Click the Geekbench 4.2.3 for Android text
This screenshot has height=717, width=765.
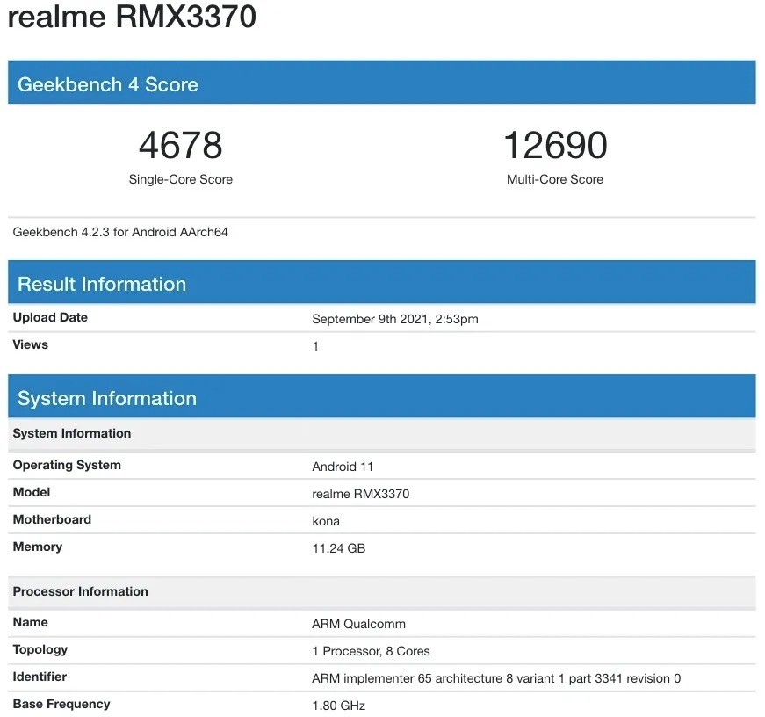[120, 232]
